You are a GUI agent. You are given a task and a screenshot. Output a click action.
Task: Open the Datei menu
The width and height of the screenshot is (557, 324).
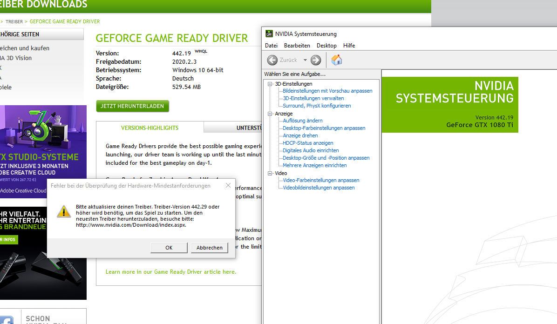(272, 46)
